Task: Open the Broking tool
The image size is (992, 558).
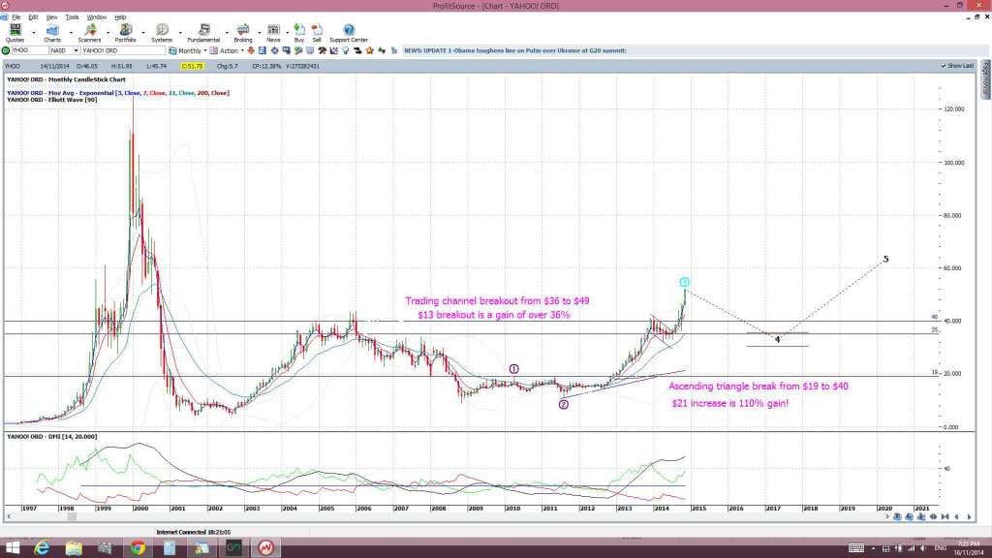Action: (x=243, y=33)
